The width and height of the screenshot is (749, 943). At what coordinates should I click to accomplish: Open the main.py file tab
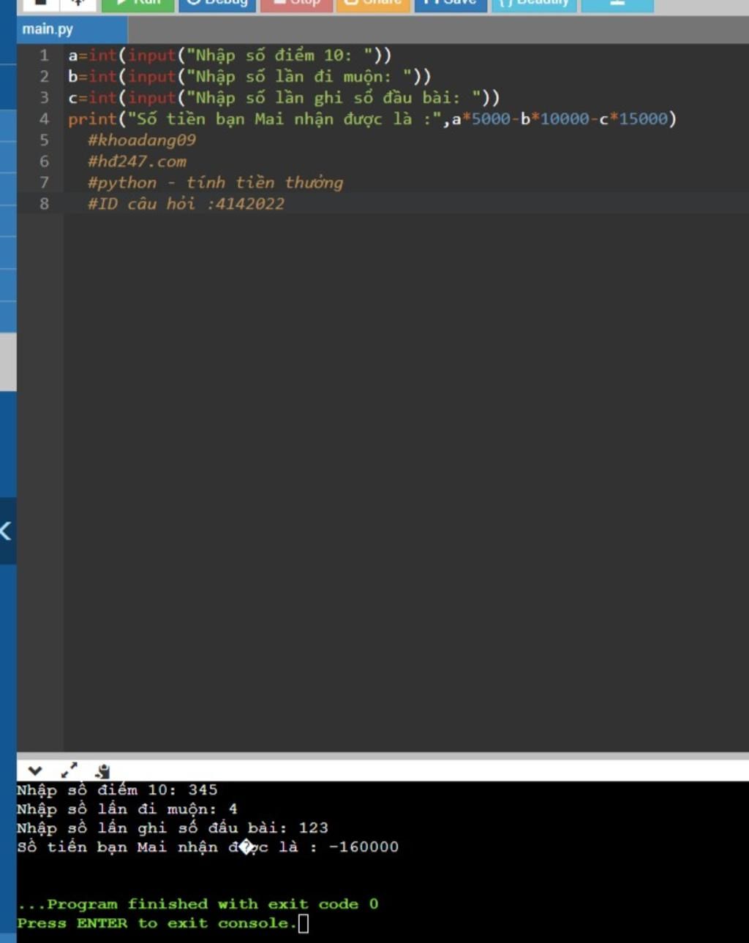point(72,29)
